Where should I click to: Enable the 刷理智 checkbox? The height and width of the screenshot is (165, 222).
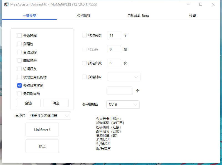(19, 44)
